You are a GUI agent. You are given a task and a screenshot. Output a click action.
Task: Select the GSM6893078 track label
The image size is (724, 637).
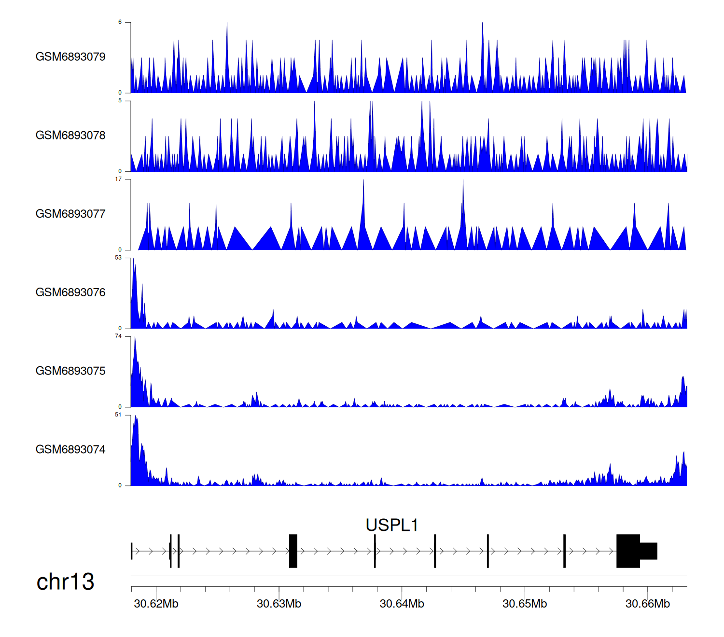[70, 136]
